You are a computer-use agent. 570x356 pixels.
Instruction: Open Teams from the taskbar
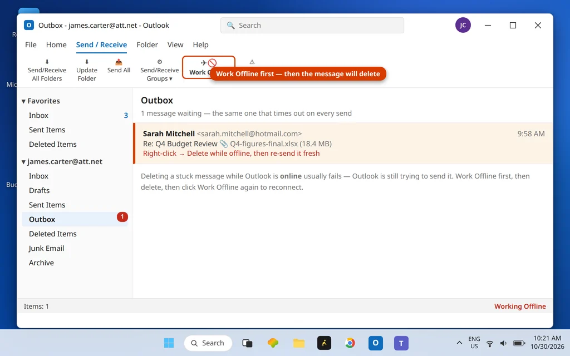pos(401,343)
